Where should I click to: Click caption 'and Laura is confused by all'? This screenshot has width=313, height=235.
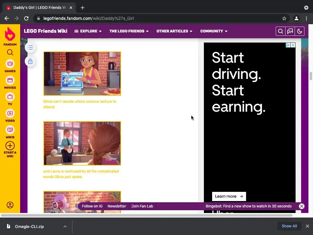(x=81, y=174)
